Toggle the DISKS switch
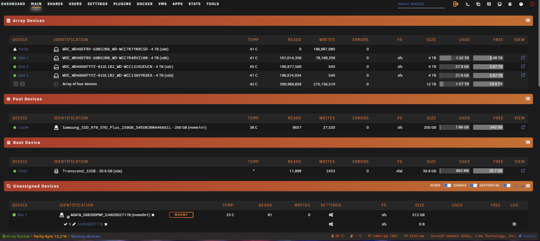Image resolution: width=540 pixels, height=241 pixels. [x=447, y=185]
